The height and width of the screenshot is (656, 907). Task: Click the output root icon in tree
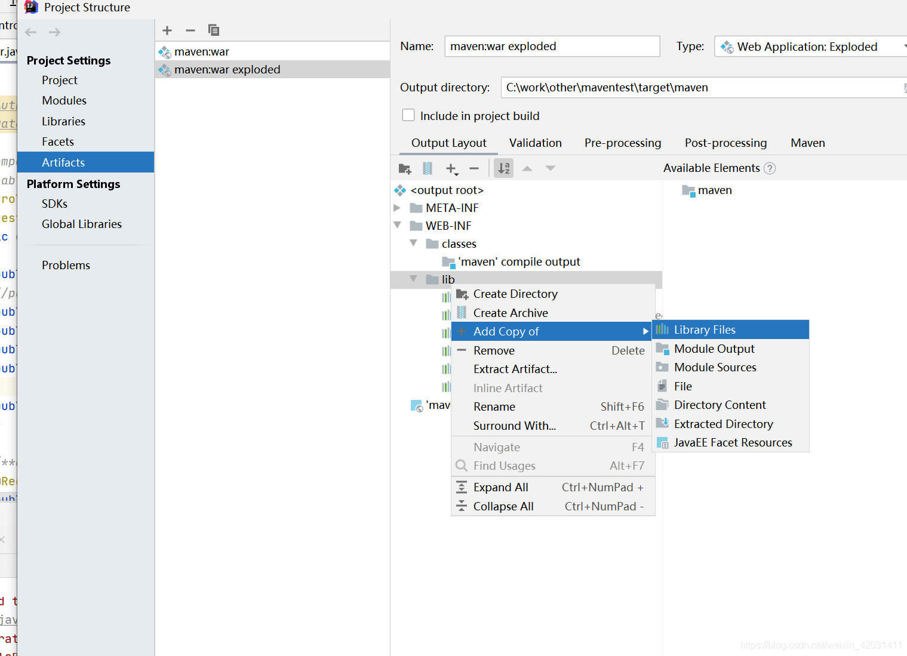coord(400,190)
